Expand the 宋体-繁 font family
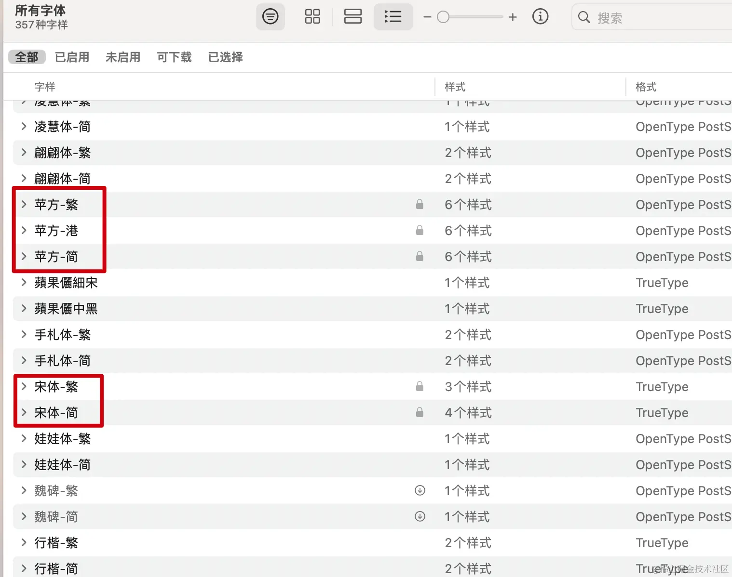This screenshot has width=732, height=577. (24, 386)
